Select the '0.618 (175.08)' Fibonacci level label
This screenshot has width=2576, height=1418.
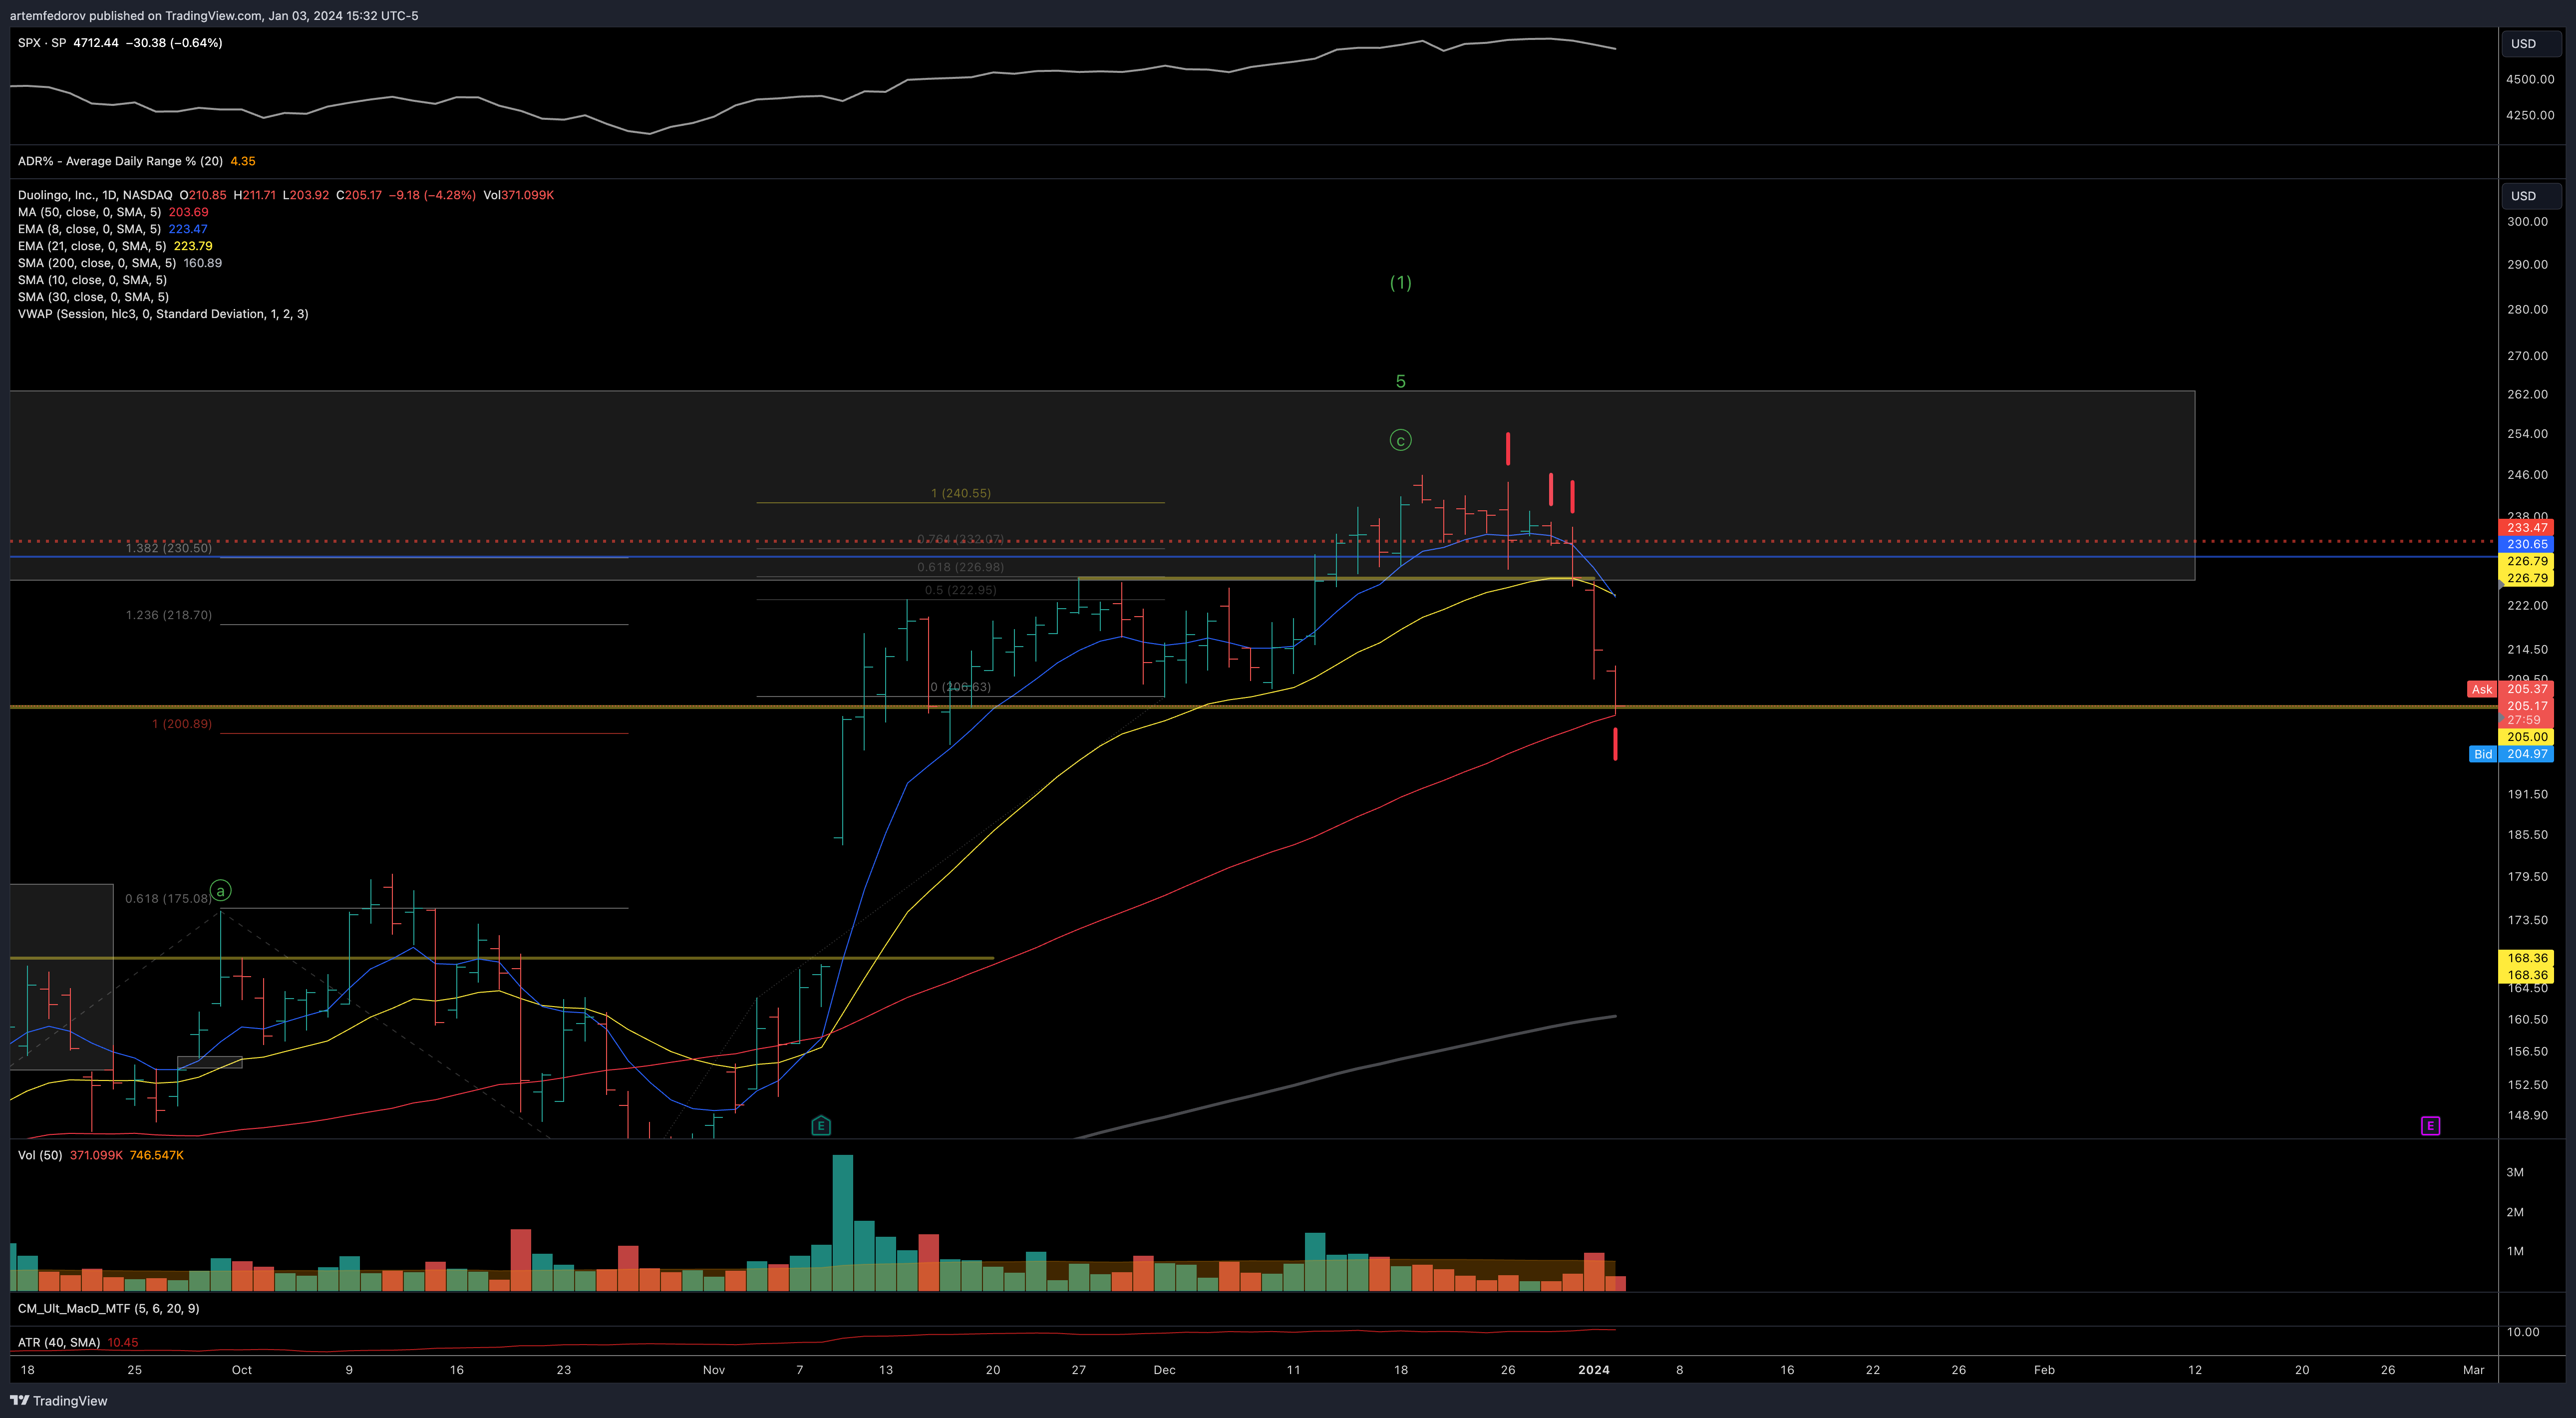[x=169, y=898]
